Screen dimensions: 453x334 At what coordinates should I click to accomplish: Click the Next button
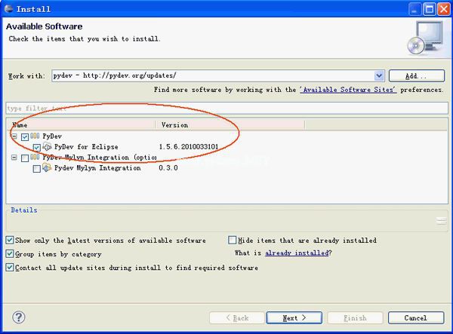(x=294, y=317)
